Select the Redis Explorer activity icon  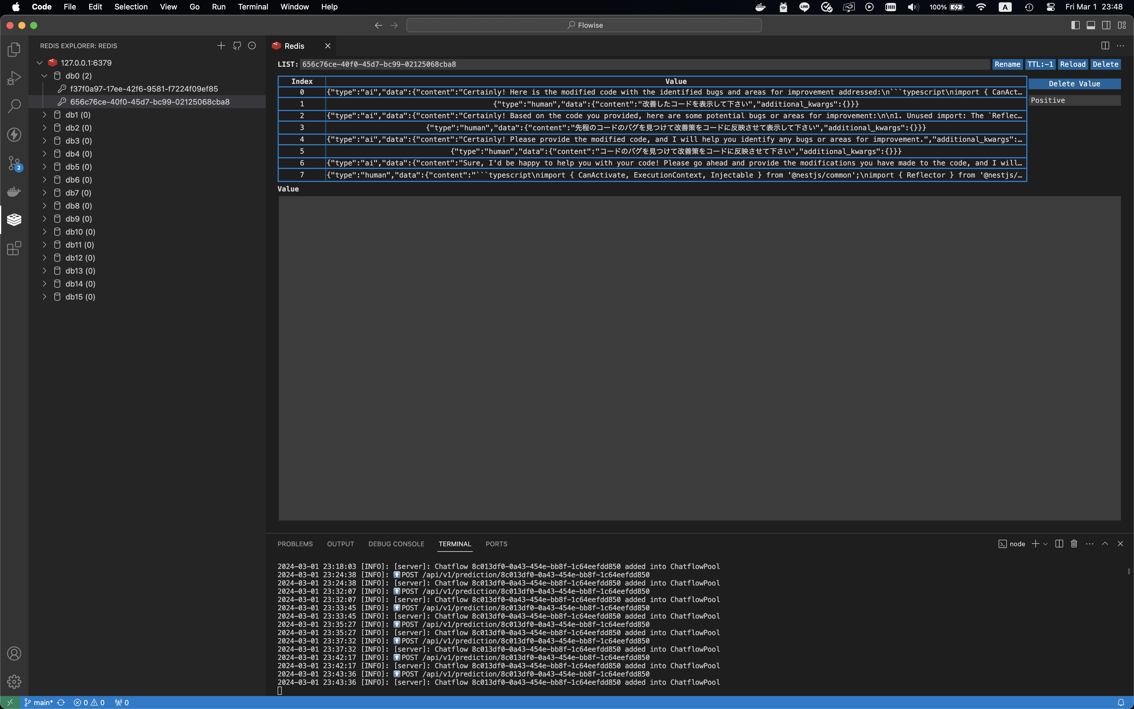tap(14, 219)
